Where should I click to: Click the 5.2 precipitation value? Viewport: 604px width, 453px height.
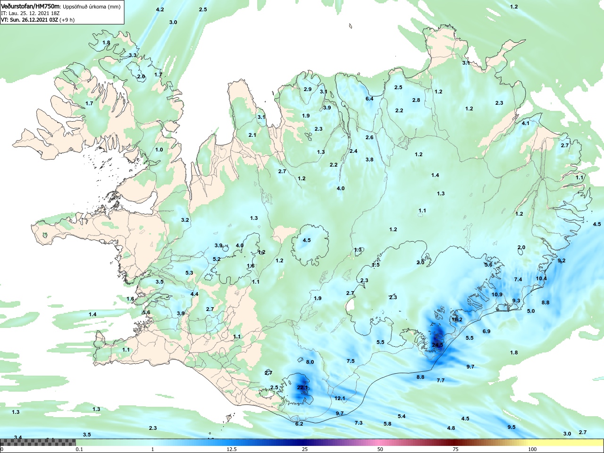point(217,259)
